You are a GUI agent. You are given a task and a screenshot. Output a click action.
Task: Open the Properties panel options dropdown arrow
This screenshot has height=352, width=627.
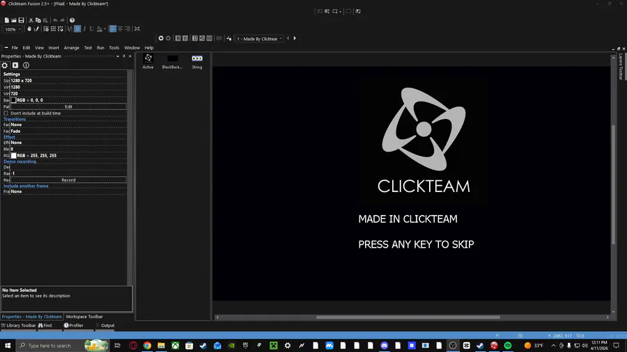(x=118, y=56)
